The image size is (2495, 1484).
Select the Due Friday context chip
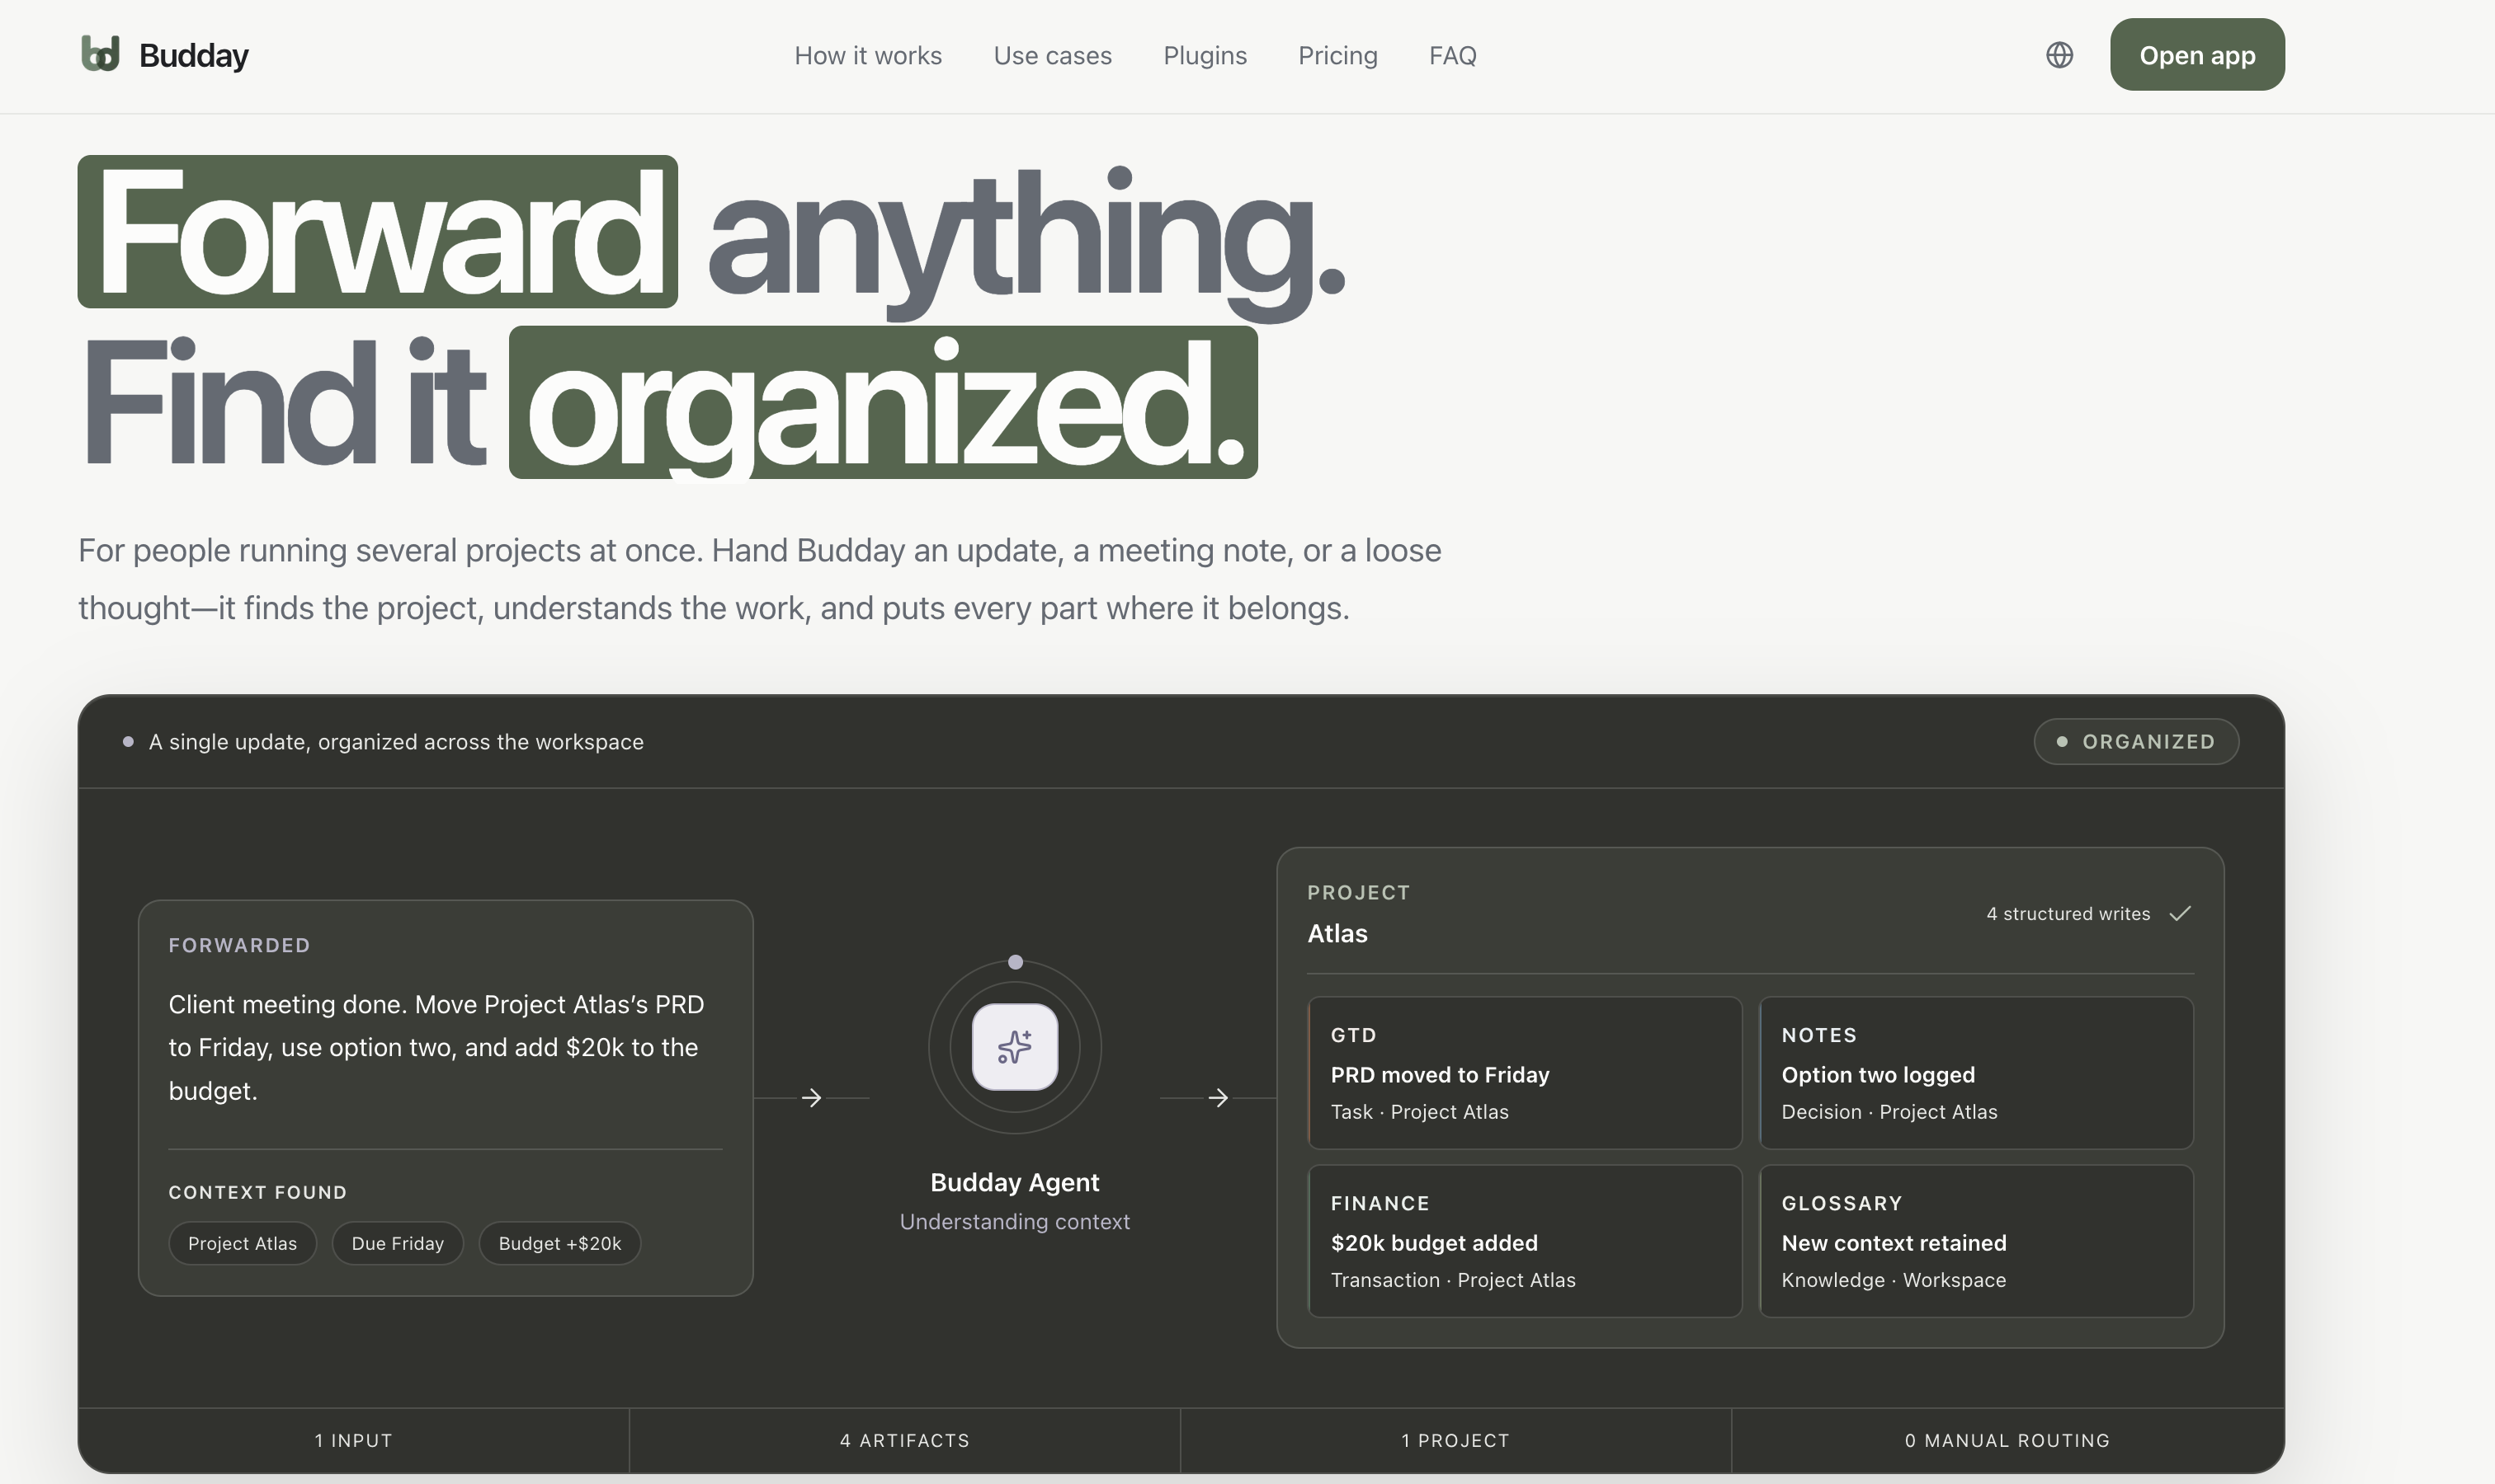pyautogui.click(x=398, y=1243)
